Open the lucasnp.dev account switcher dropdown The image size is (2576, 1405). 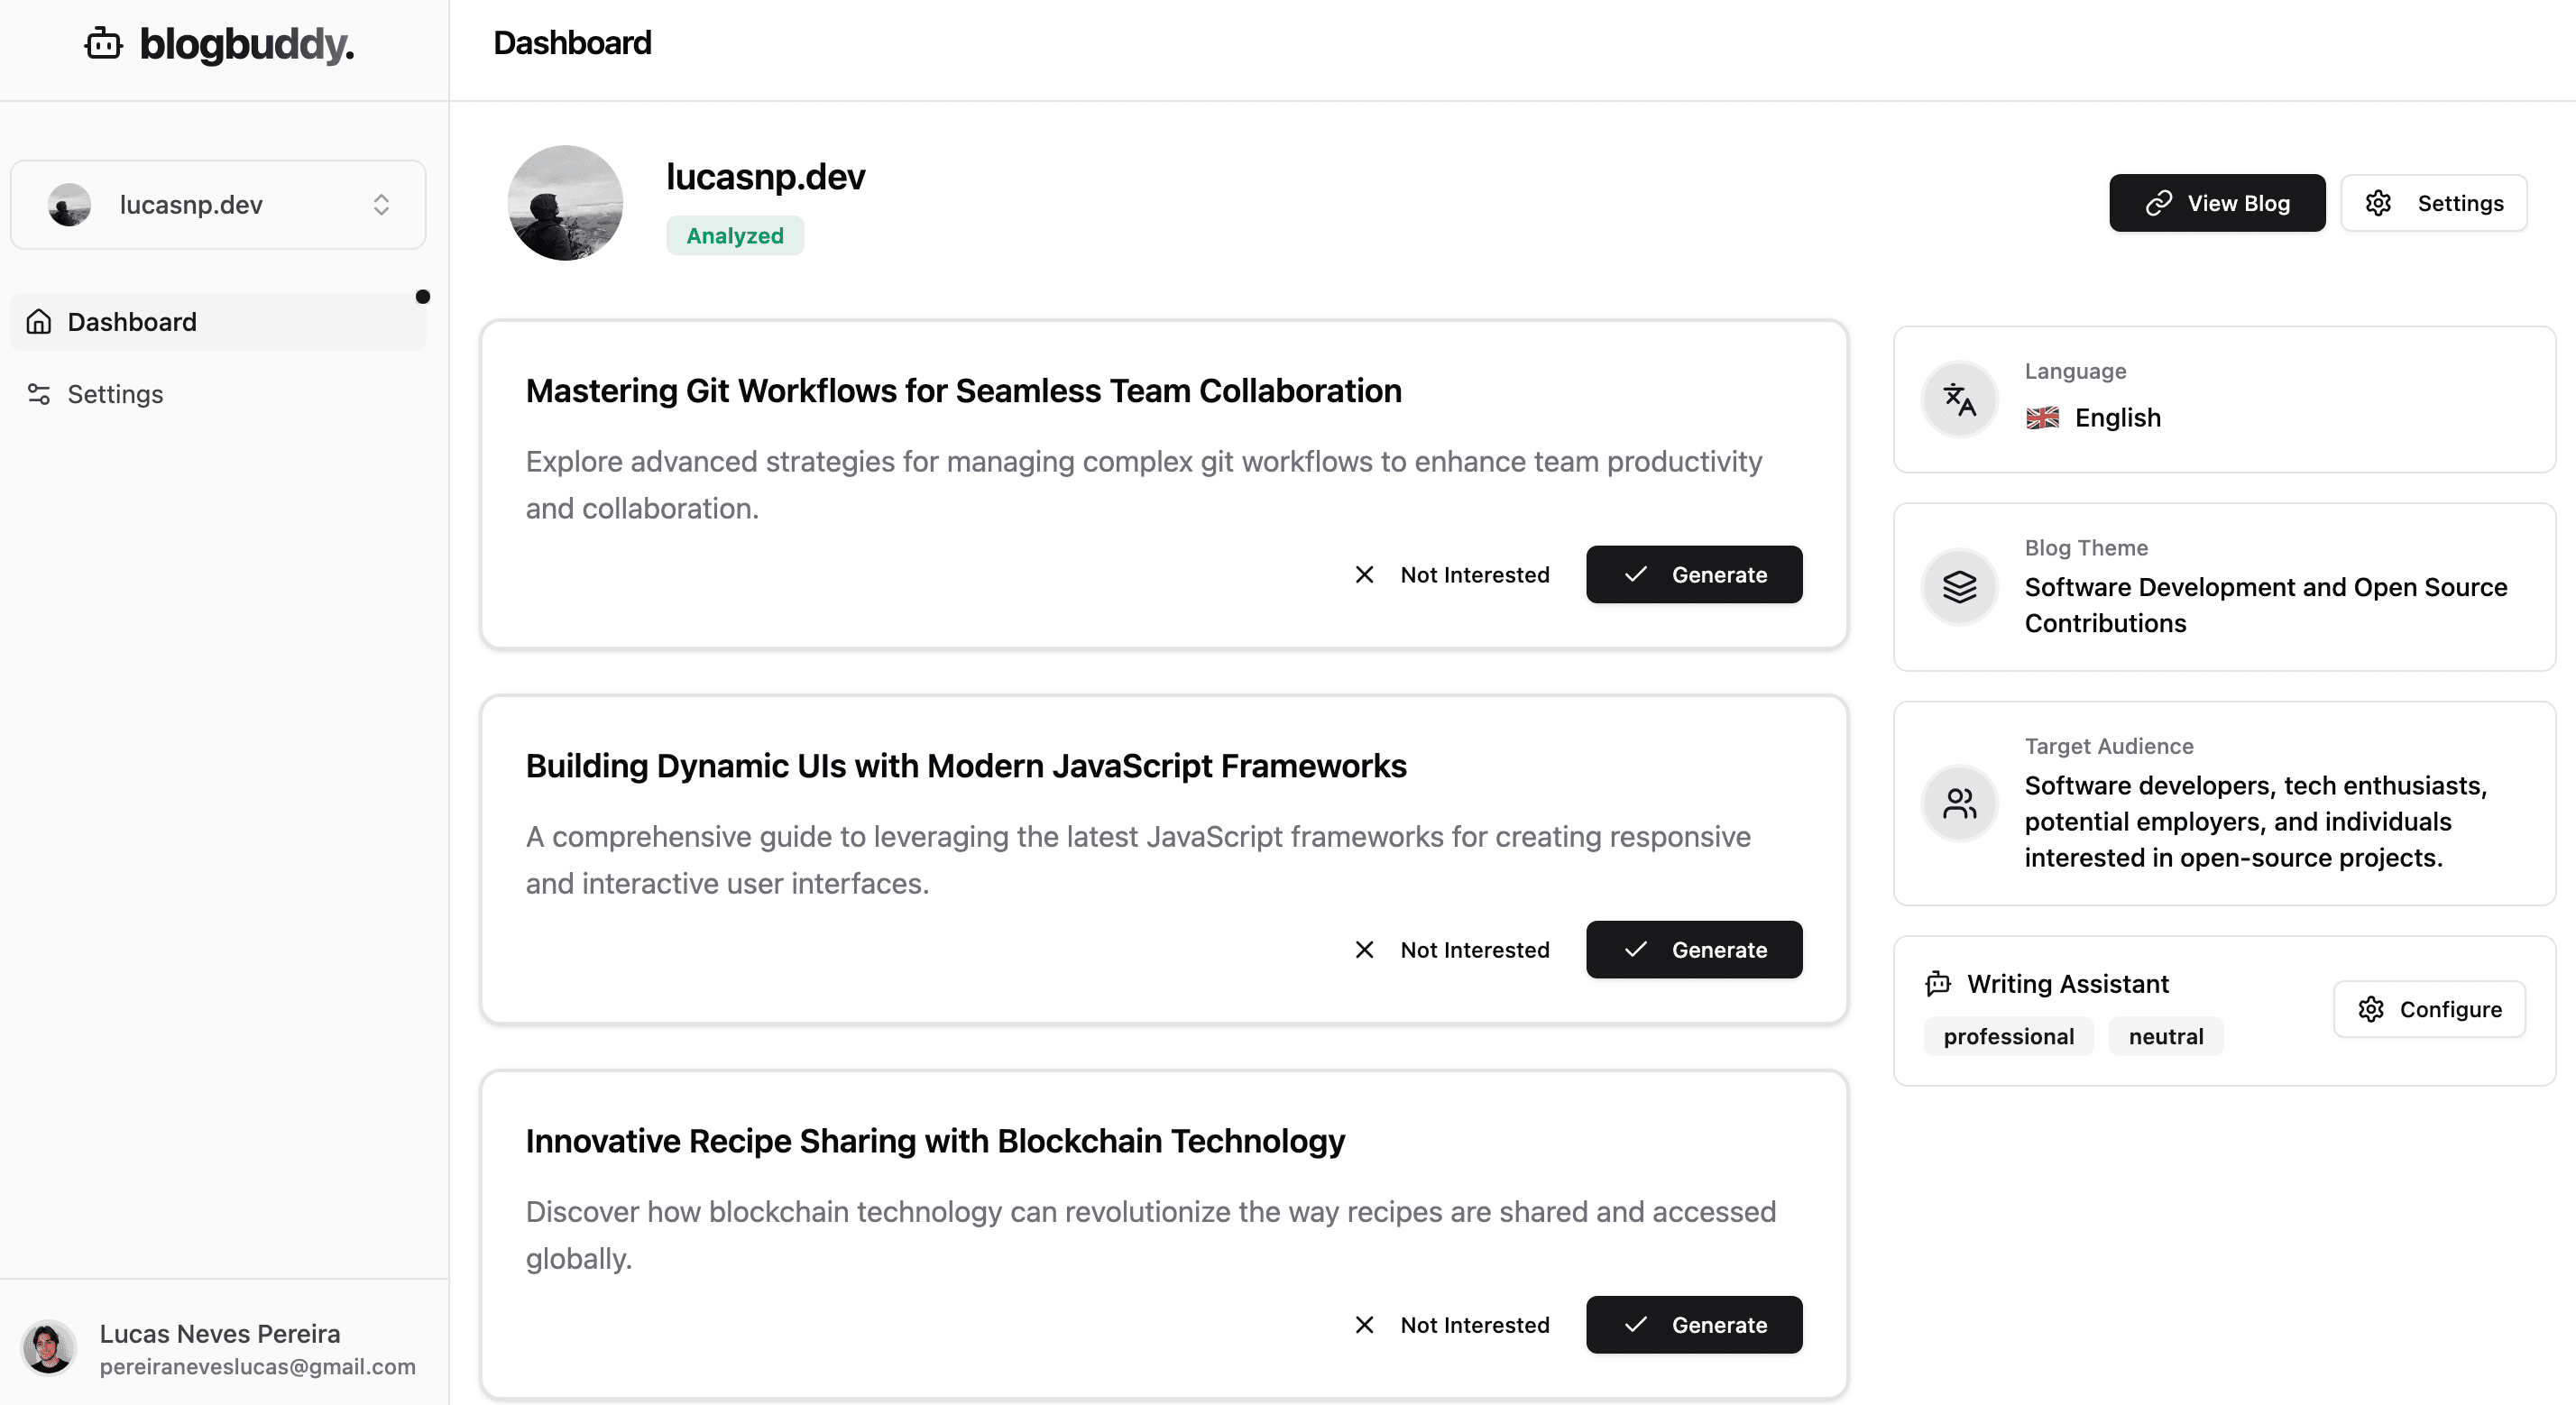pyautogui.click(x=218, y=204)
